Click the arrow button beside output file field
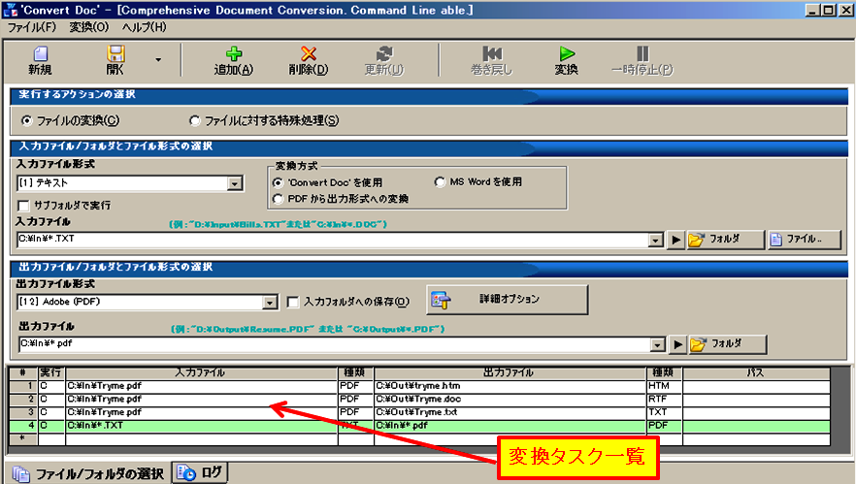856x484 pixels. [677, 344]
